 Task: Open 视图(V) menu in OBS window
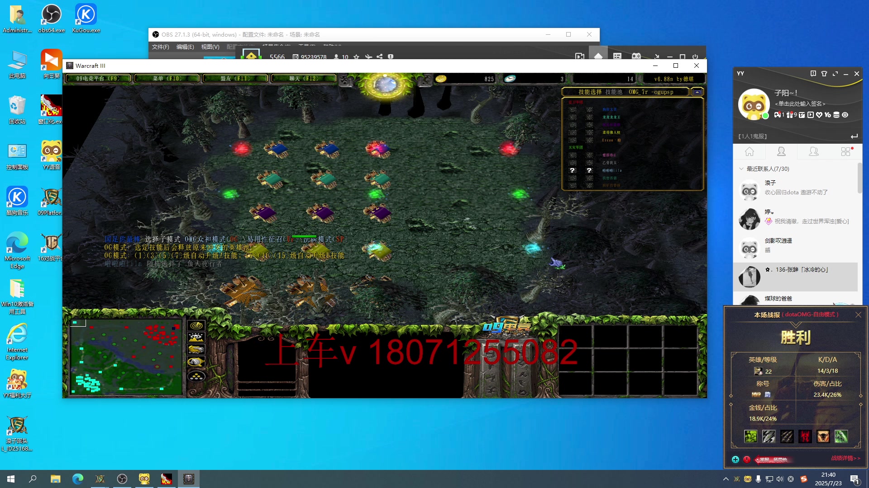[210, 47]
